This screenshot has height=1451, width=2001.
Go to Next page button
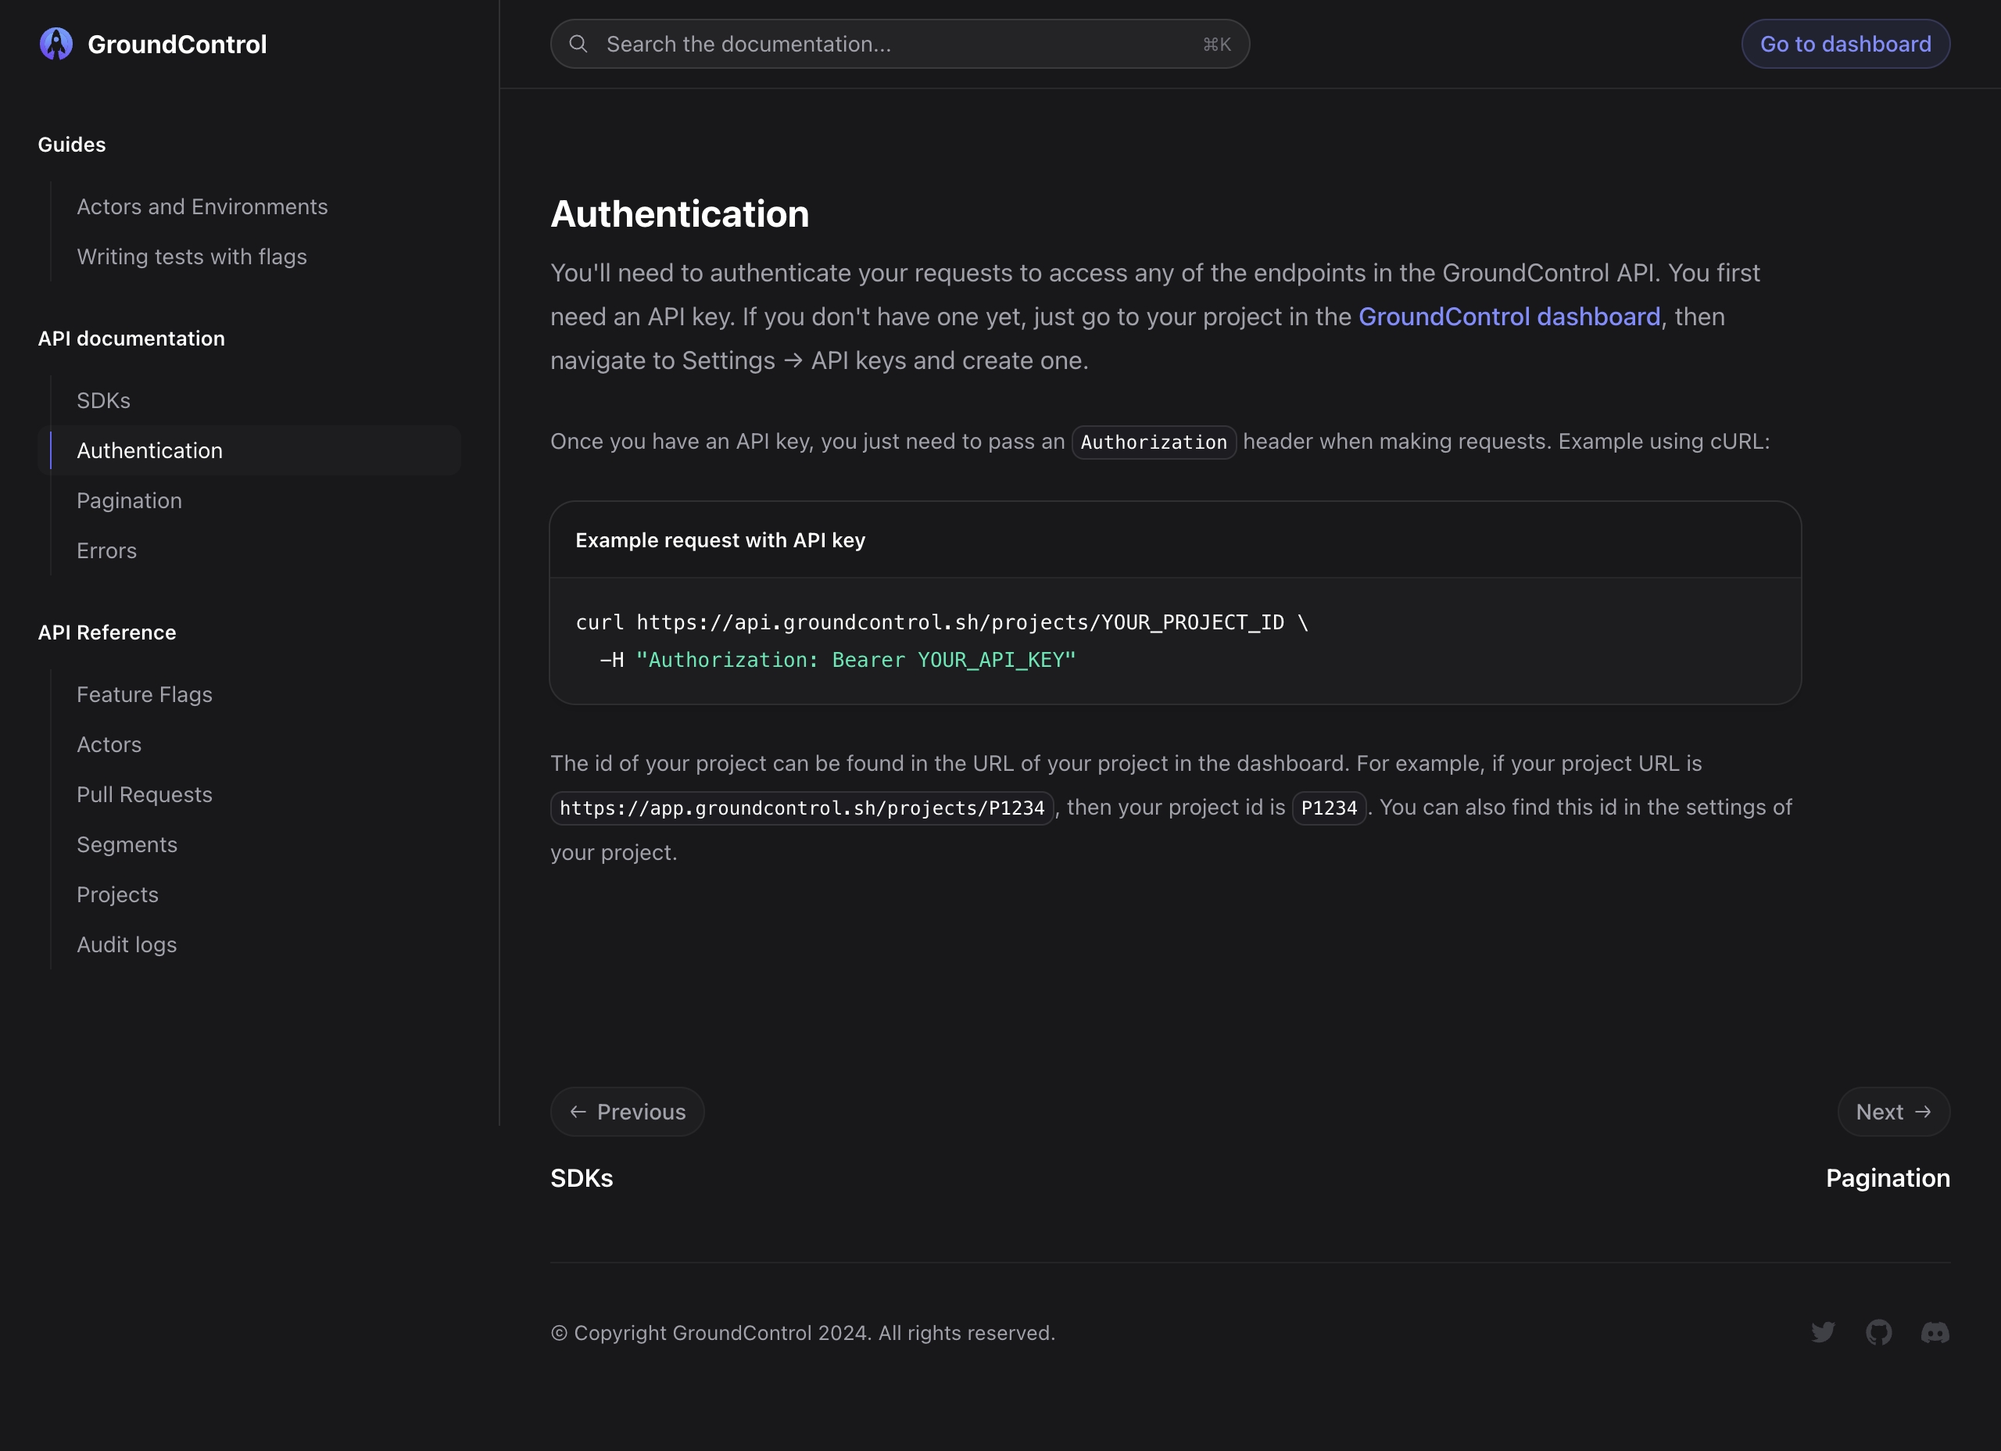[x=1894, y=1112]
